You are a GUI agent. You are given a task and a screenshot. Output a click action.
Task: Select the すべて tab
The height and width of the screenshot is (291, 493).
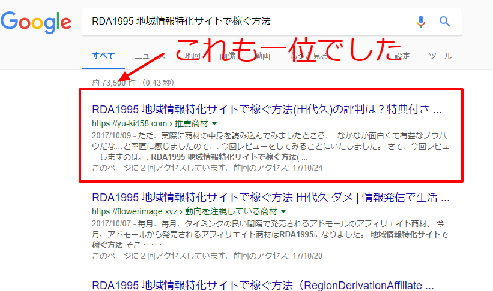coord(103,56)
